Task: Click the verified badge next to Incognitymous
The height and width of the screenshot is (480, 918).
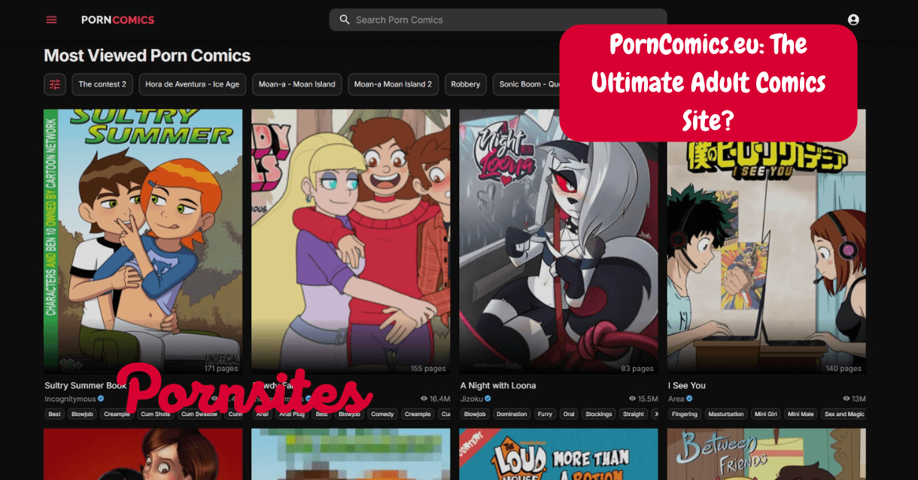Action: pos(99,399)
